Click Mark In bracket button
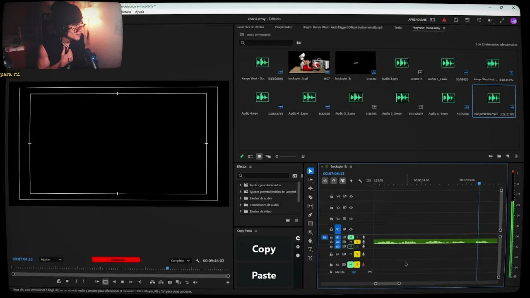This screenshot has height=298, width=530. pyautogui.click(x=76, y=282)
